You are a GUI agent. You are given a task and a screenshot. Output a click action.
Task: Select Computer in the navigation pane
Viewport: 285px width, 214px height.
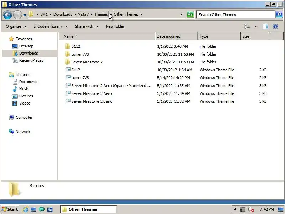pyautogui.click(x=24, y=117)
